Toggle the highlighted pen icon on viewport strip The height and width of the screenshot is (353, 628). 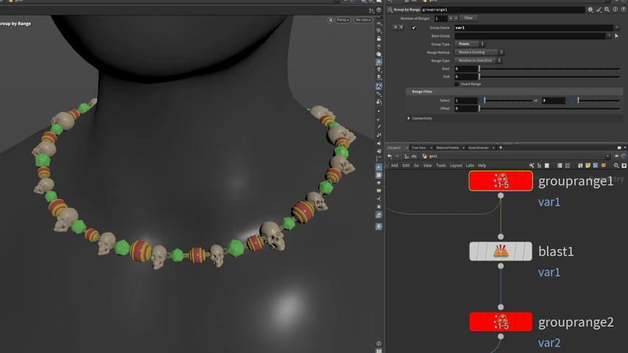click(379, 167)
